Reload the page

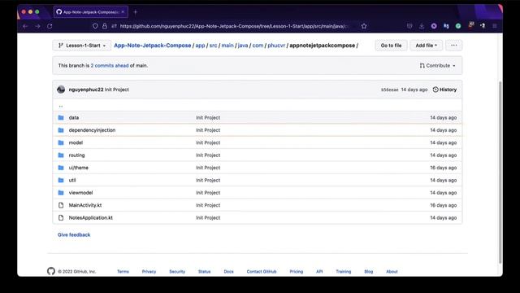point(50,26)
